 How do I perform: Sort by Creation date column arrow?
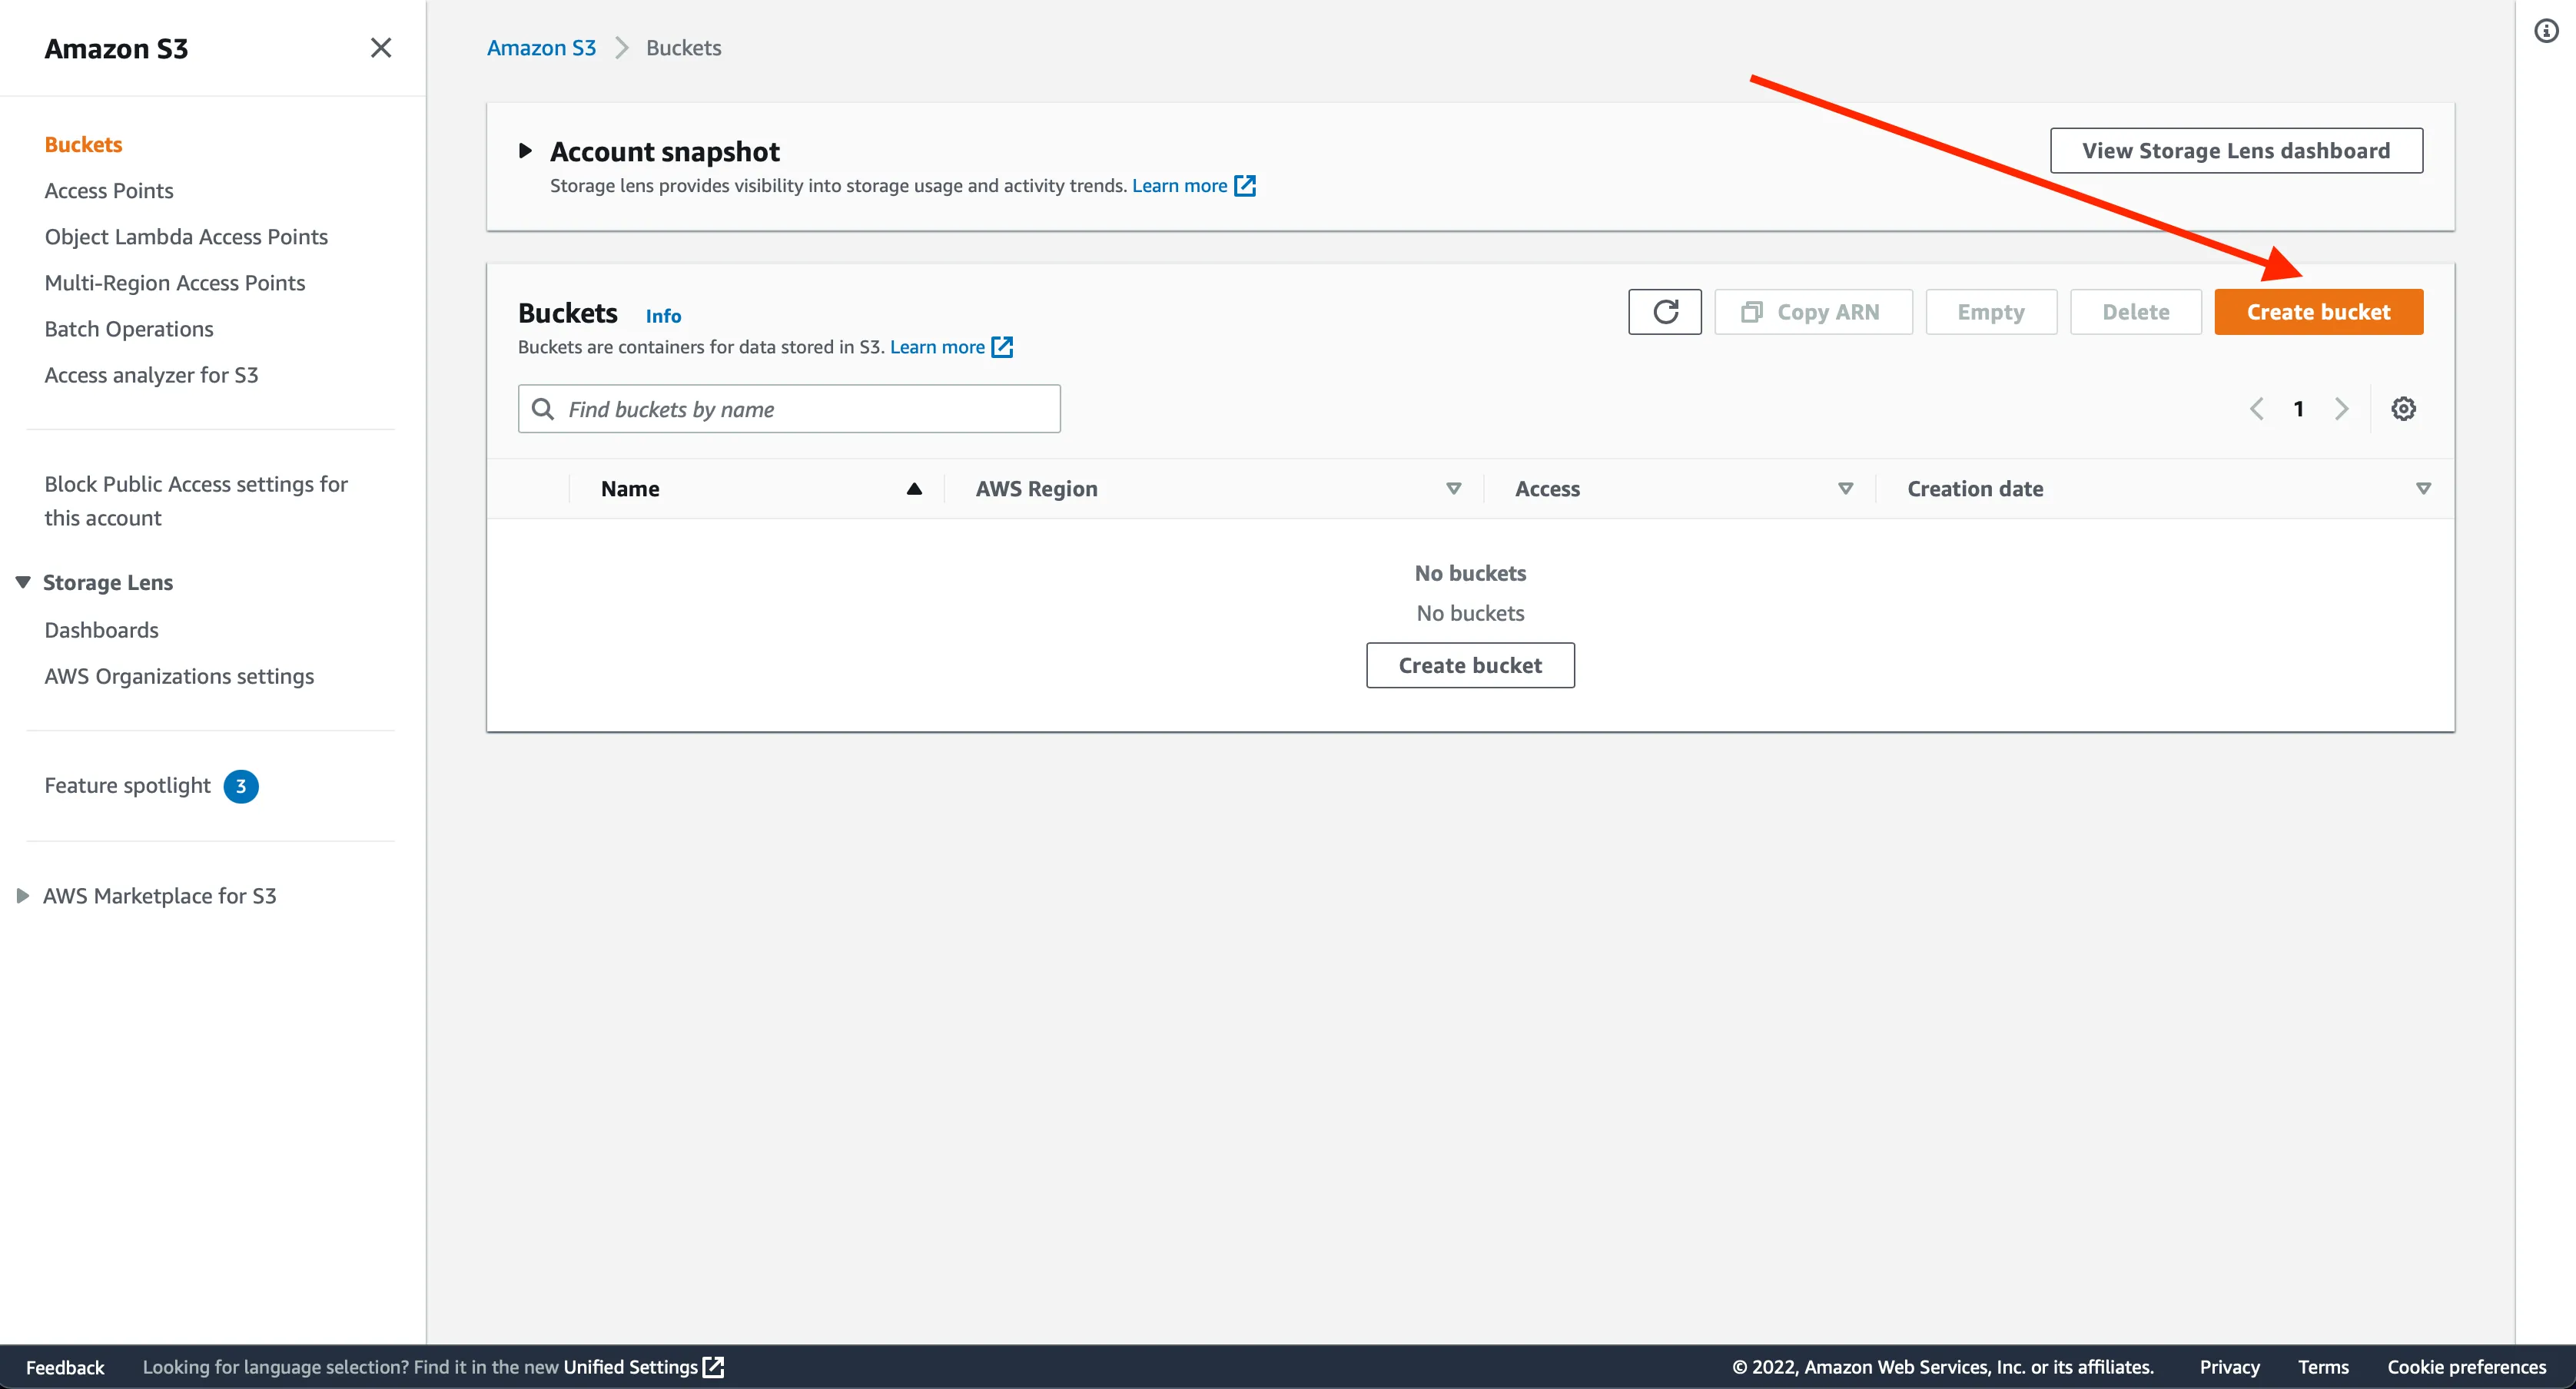[x=2423, y=489]
